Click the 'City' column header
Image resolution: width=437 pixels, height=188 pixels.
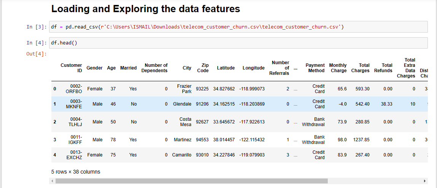[187, 68]
